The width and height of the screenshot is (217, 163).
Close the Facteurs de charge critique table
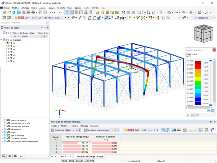[x=215, y=122]
